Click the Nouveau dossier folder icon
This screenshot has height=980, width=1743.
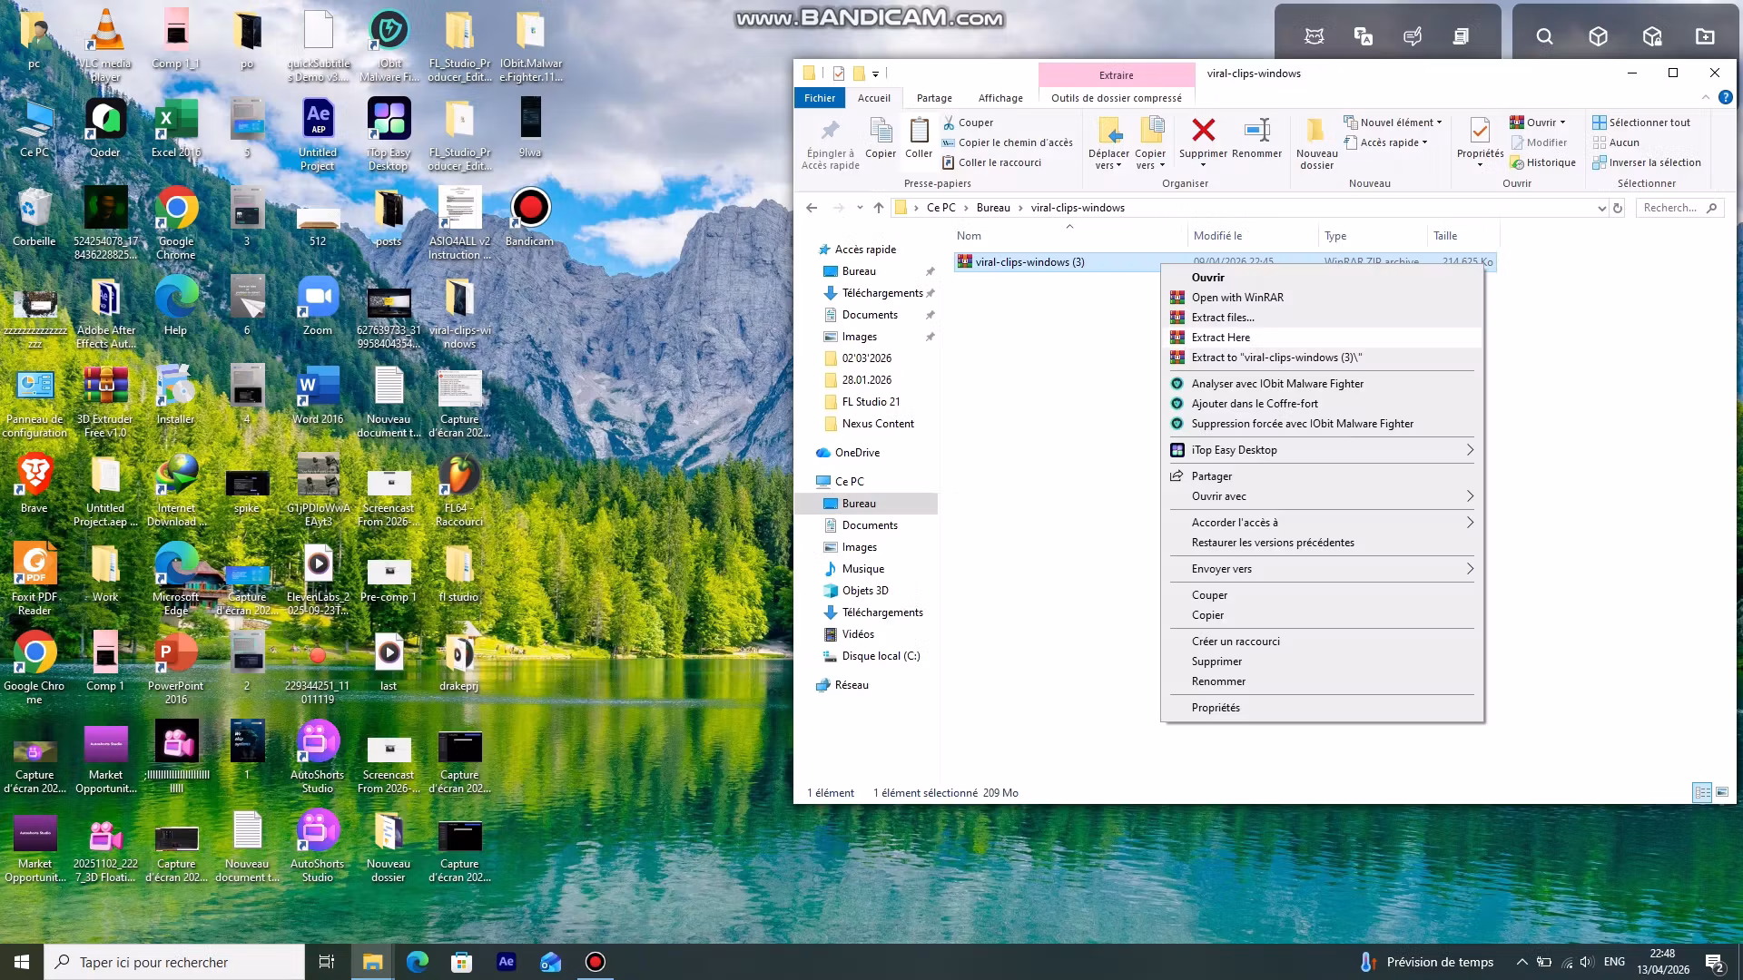[1316, 130]
